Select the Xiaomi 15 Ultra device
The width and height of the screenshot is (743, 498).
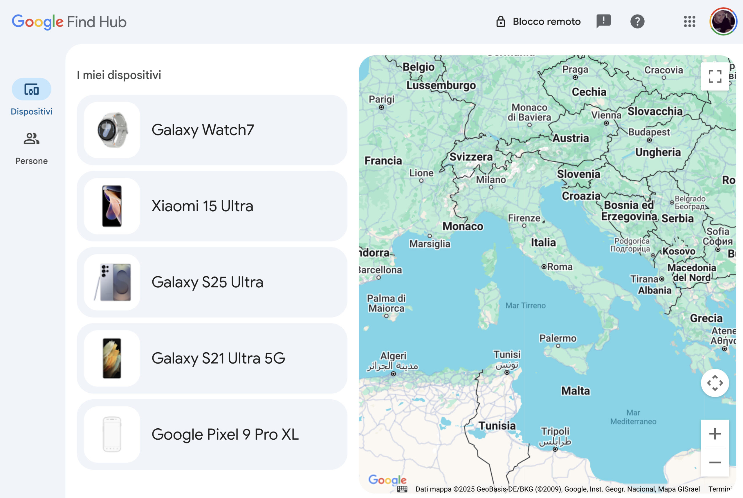click(x=212, y=206)
